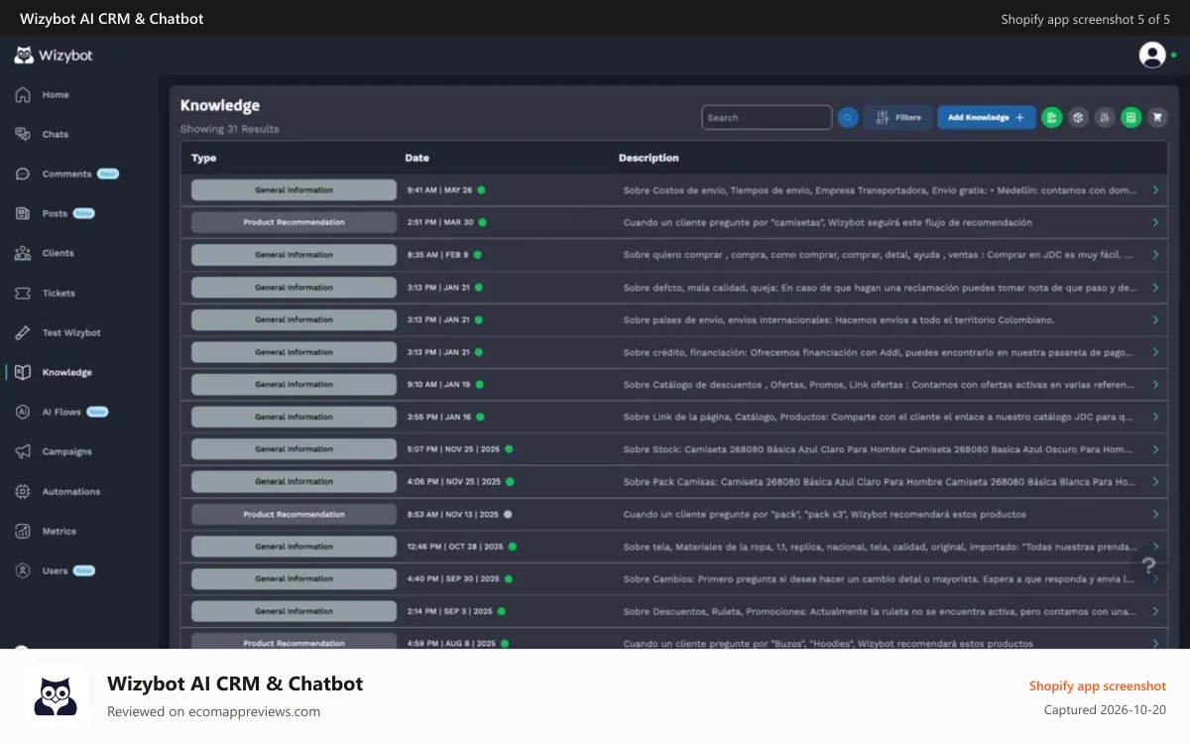
Task: Open the user profile avatar
Action: [x=1152, y=56]
